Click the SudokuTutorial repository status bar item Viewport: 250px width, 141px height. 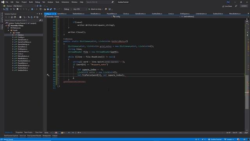(215, 139)
